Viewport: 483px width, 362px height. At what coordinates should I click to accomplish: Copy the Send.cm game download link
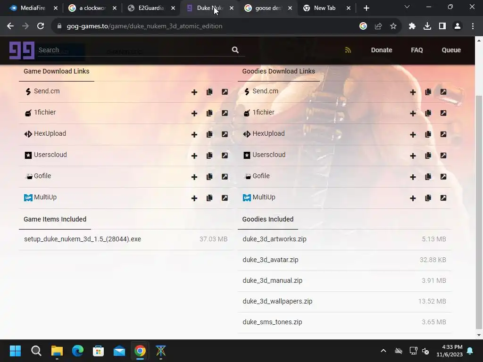(209, 92)
